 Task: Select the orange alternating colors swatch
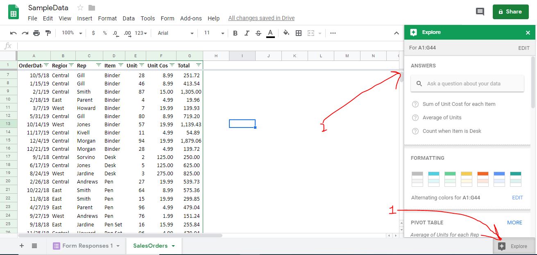tap(483, 179)
